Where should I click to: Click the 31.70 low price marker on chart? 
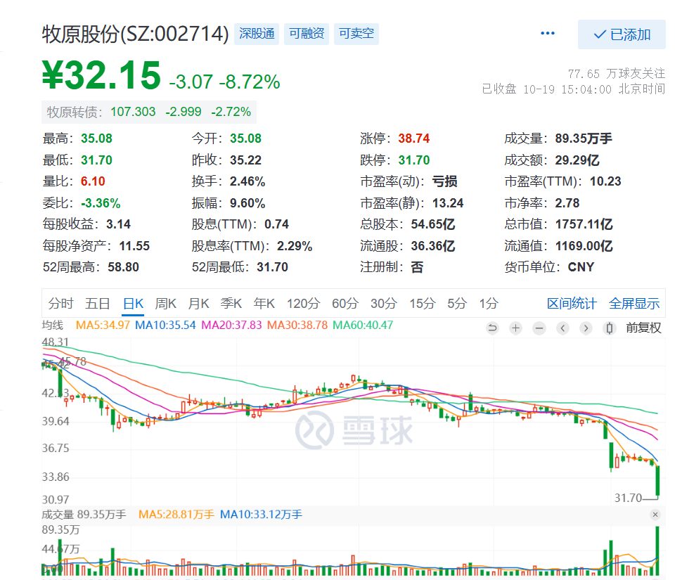click(x=628, y=498)
